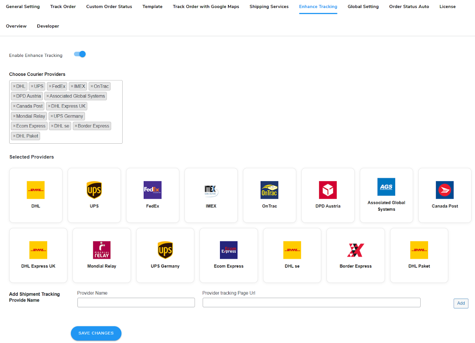This screenshot has height=343, width=475.
Task: Click the IMEX logo
Action: coord(211,190)
